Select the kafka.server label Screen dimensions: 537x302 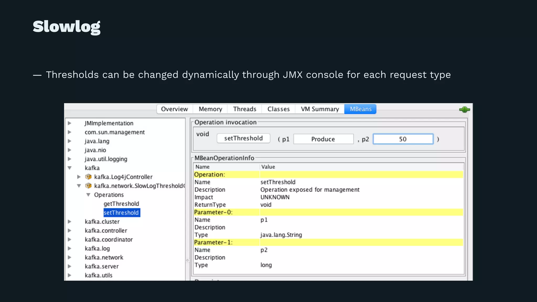pyautogui.click(x=102, y=266)
